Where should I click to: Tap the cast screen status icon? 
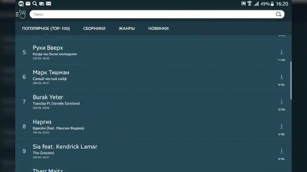click(x=243, y=3)
